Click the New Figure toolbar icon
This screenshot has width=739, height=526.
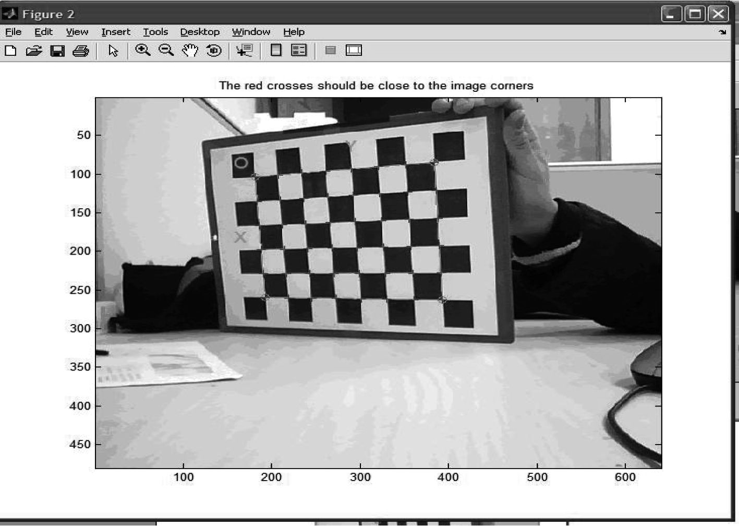pos(10,51)
